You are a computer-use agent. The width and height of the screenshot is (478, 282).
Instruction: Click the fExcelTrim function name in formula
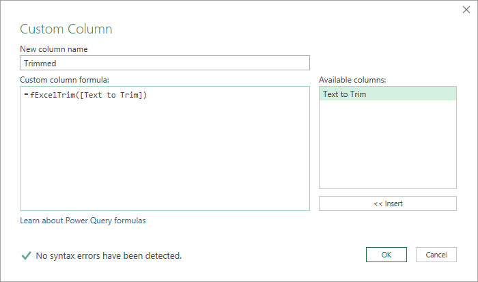point(53,95)
